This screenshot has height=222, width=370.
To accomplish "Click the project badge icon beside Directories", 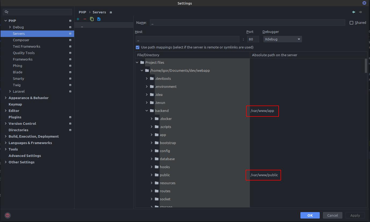I will [70, 130].
